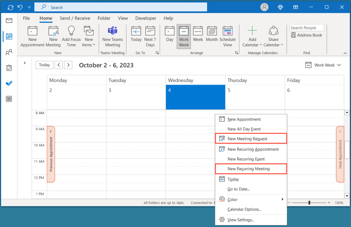Open the Address Book
The width and height of the screenshot is (351, 227).
point(306,35)
